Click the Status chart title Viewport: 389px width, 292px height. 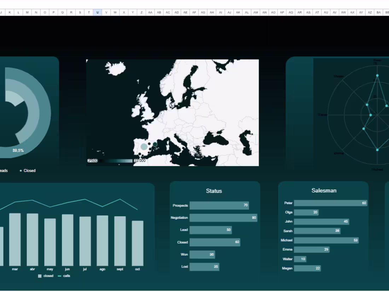pos(215,191)
